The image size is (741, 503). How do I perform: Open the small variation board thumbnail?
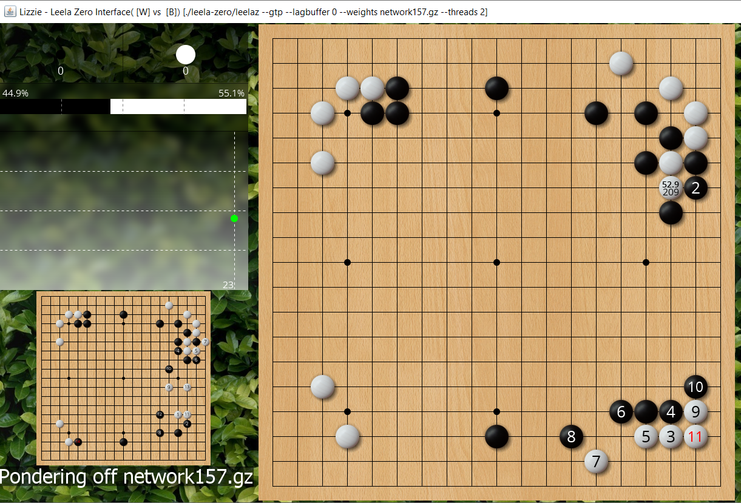pyautogui.click(x=124, y=378)
